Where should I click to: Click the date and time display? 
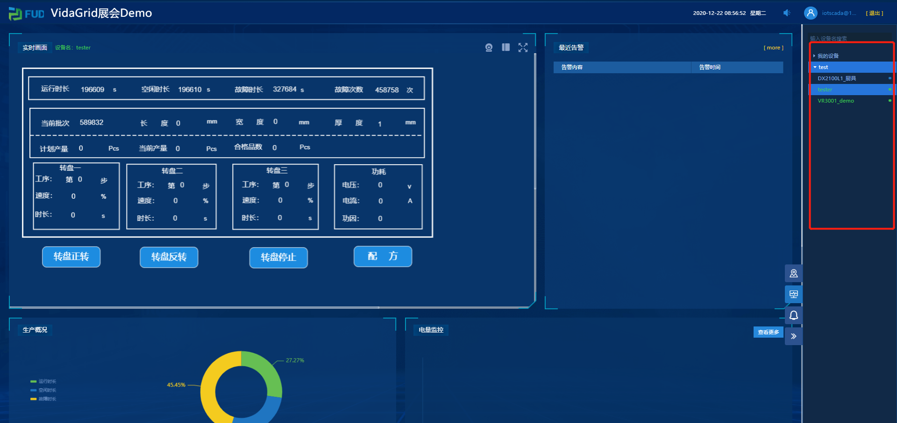coord(729,13)
